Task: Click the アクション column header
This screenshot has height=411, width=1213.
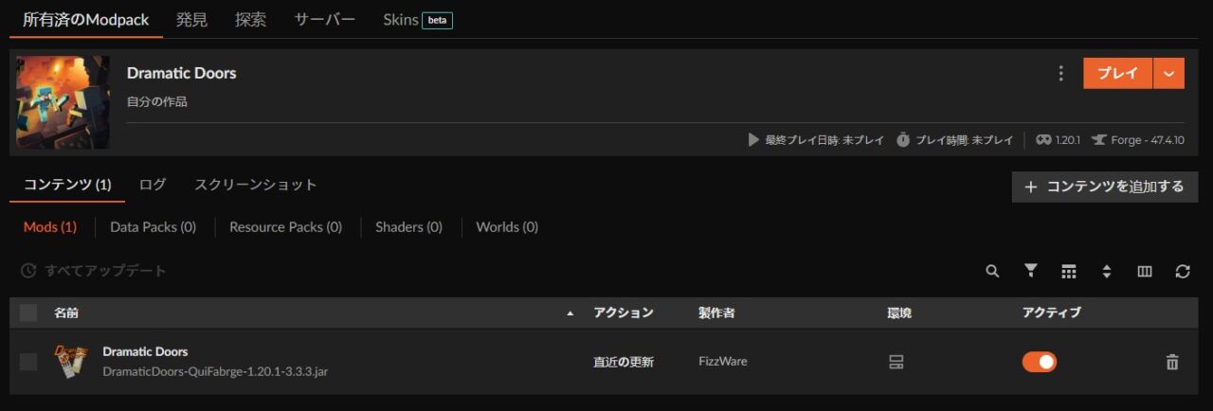Action: coord(624,313)
